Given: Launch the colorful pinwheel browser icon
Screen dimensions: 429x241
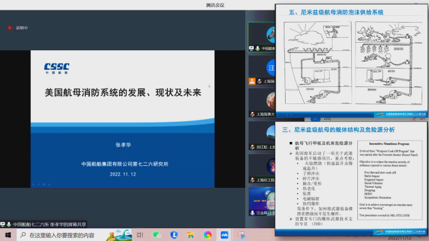Looking at the screenshot, I should [208, 235].
